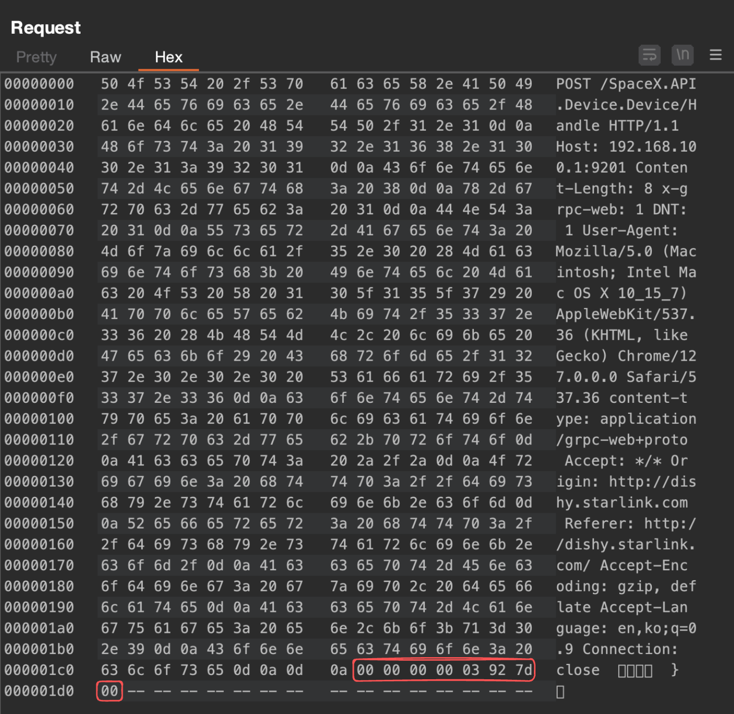This screenshot has height=714, width=734.
Task: Select the offset 00000140
Action: [x=39, y=503]
